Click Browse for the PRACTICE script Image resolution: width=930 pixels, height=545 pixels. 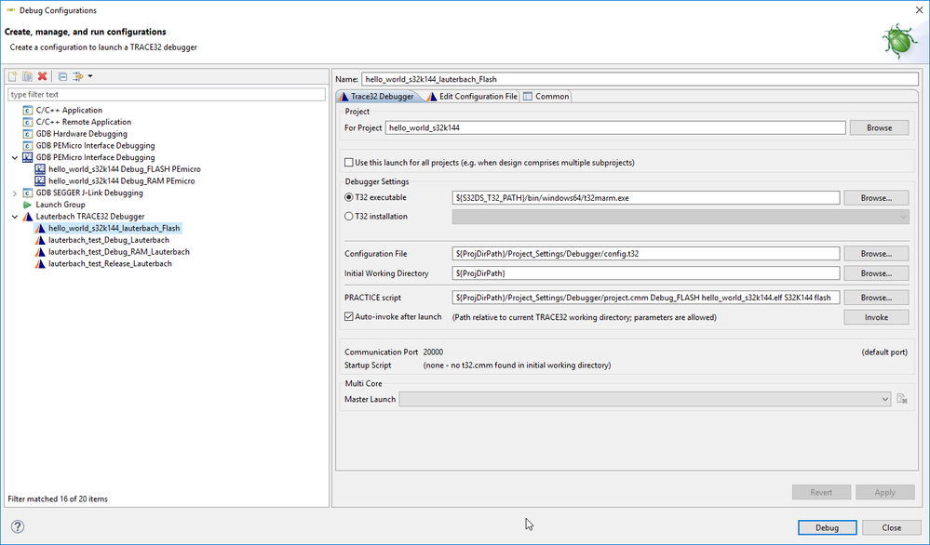(876, 298)
